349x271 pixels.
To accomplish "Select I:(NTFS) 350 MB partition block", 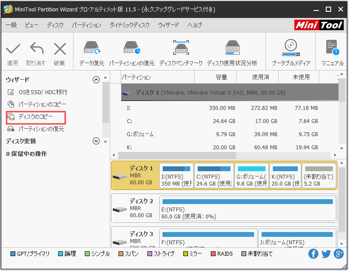I will [176, 176].
